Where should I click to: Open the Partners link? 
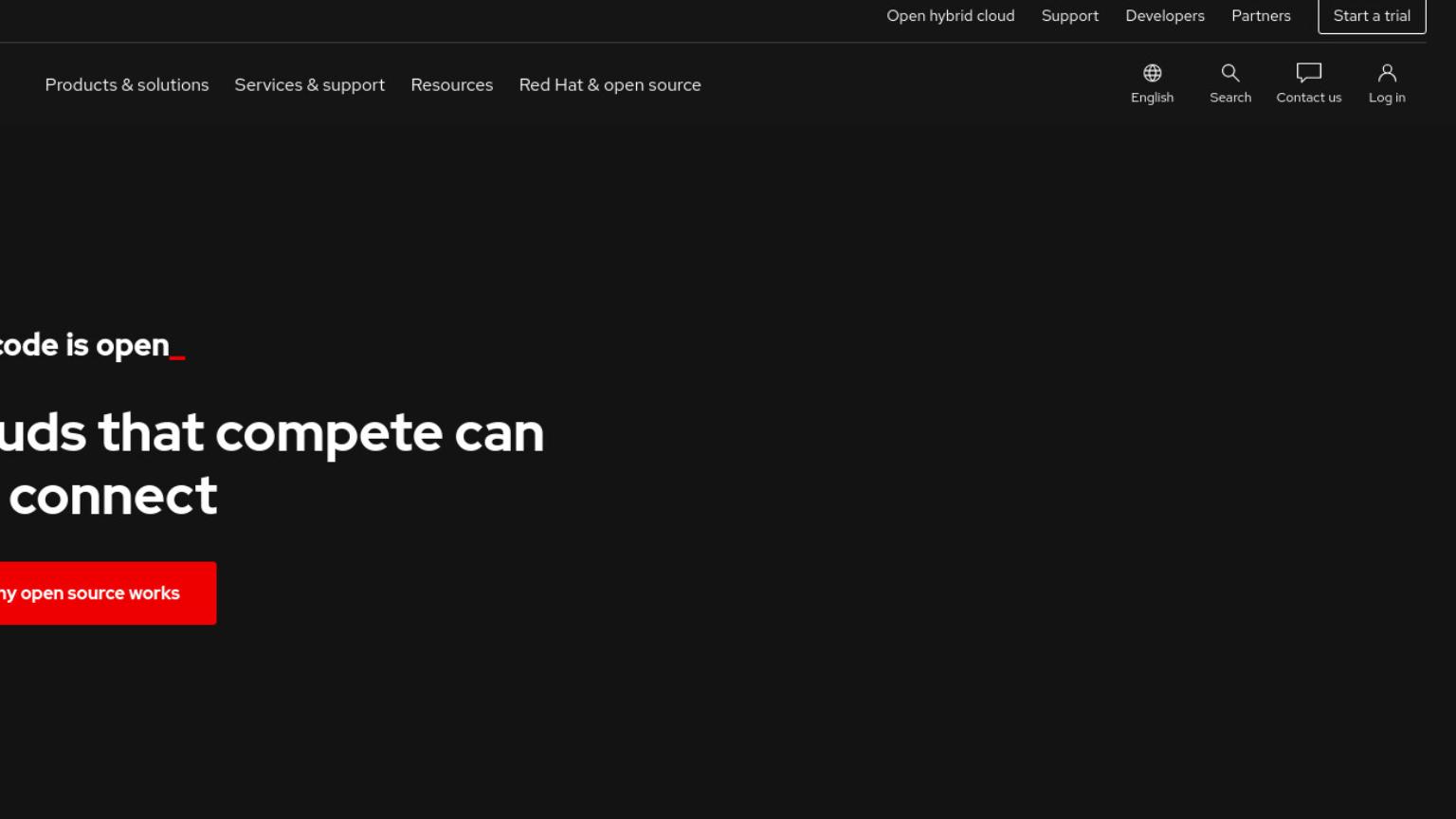point(1261,16)
